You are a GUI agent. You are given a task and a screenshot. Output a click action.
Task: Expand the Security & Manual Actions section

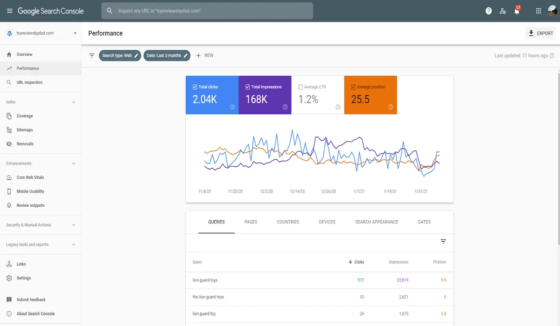coord(73,225)
